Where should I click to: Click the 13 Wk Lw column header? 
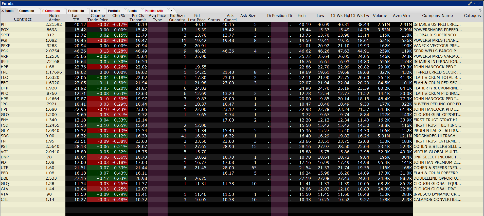point(360,16)
